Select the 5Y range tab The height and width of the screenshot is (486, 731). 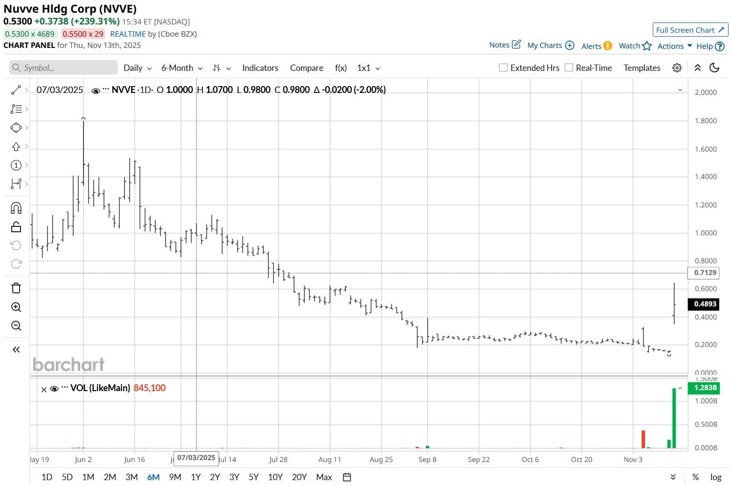[253, 477]
